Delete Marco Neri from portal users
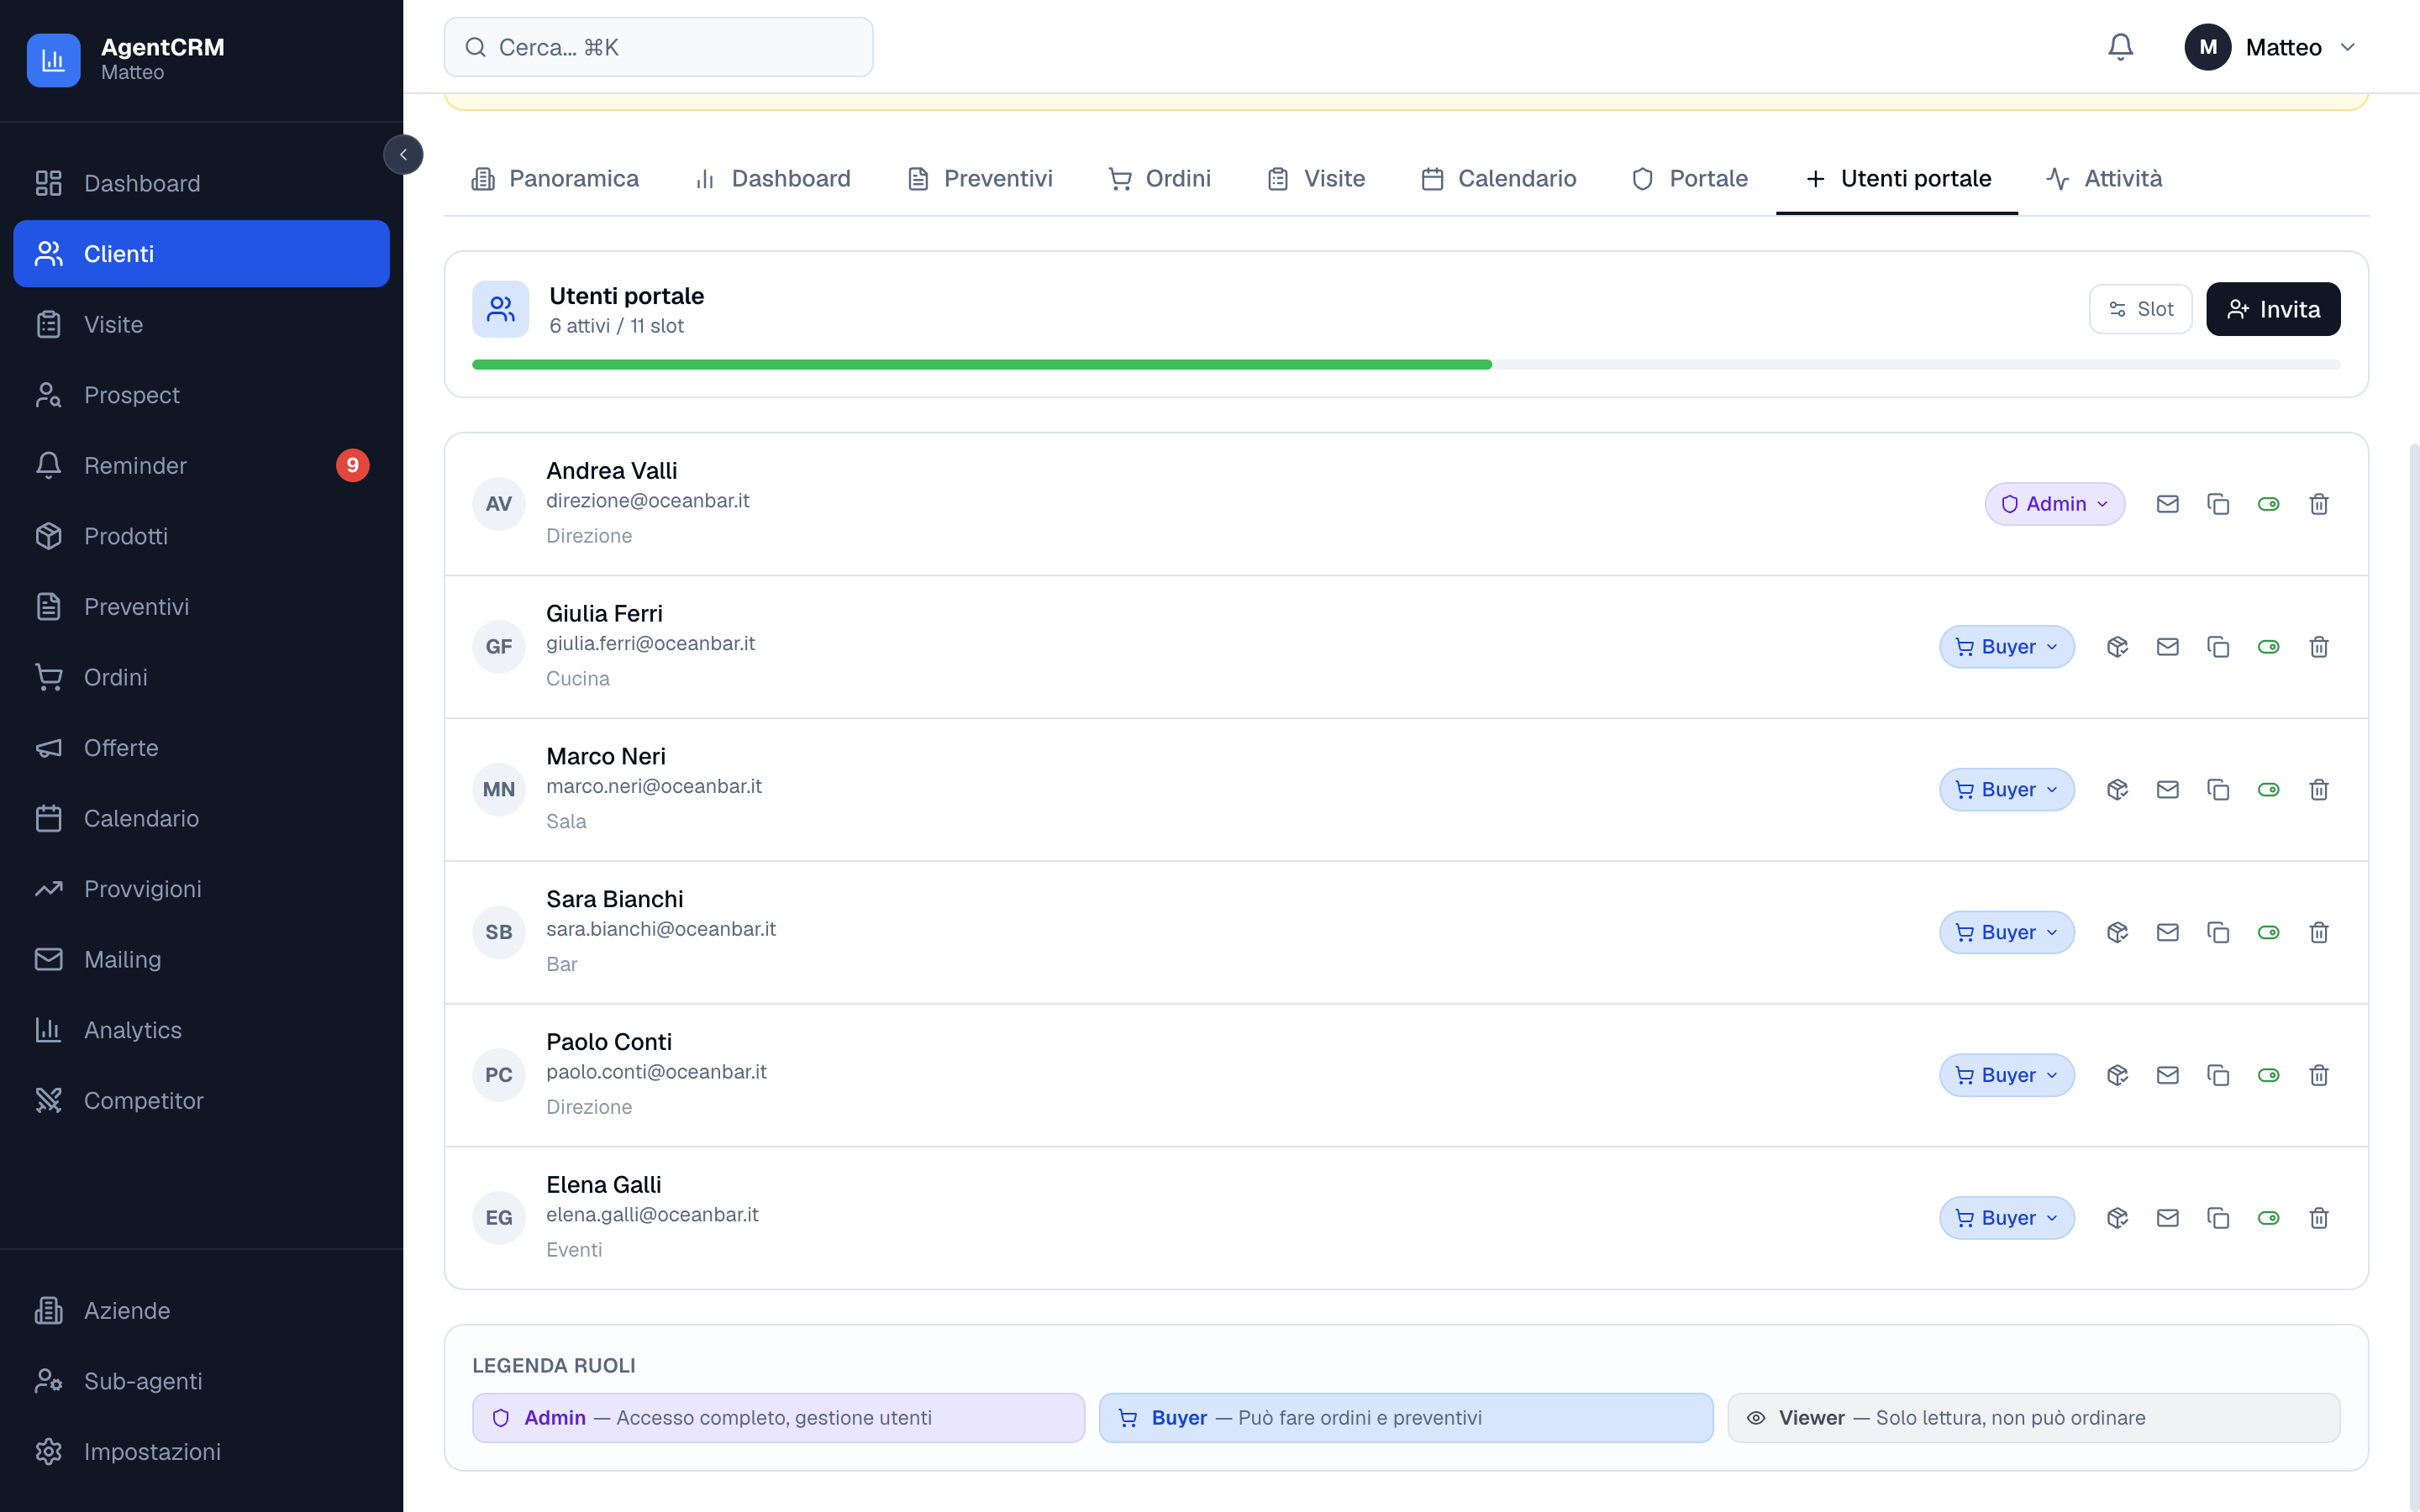The image size is (2420, 1512). pos(2319,790)
